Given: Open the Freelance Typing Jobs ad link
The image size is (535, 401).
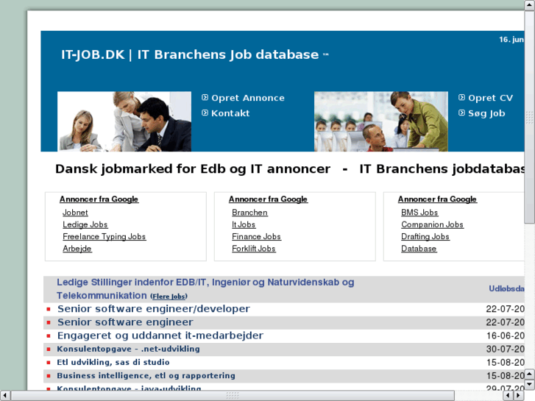Looking at the screenshot, I should point(104,236).
